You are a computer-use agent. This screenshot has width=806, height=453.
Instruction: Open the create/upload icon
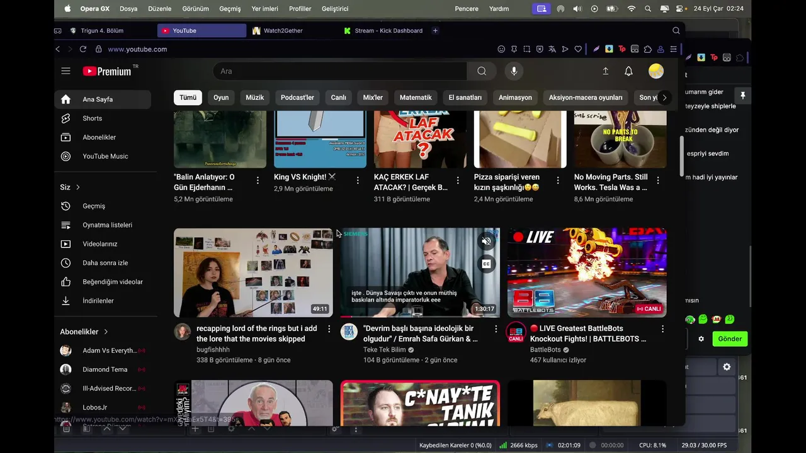coord(605,71)
